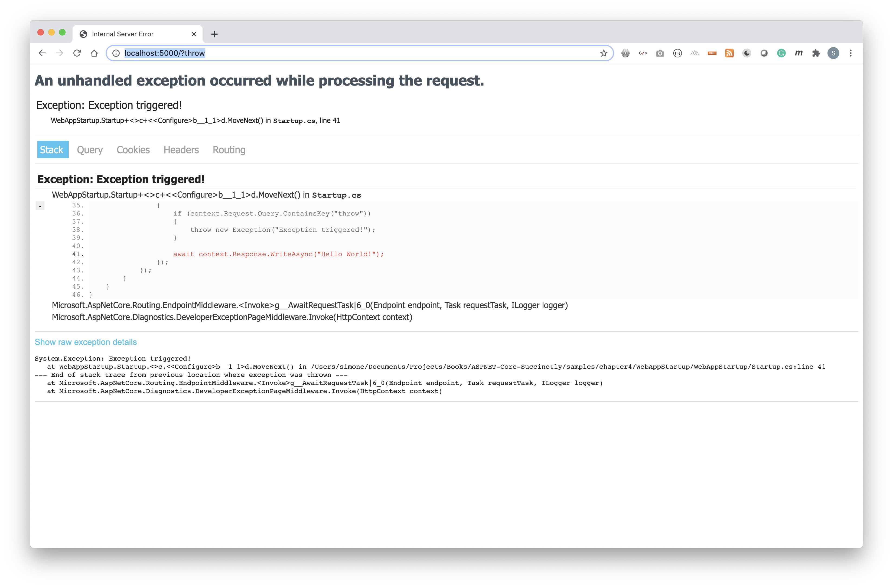Open the settings gear extension

click(x=625, y=53)
